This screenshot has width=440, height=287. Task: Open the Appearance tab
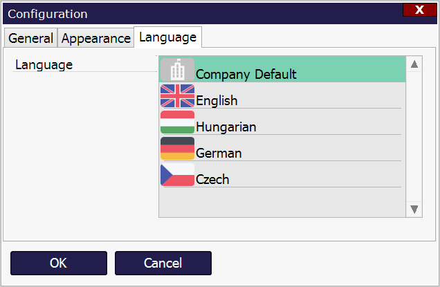96,39
